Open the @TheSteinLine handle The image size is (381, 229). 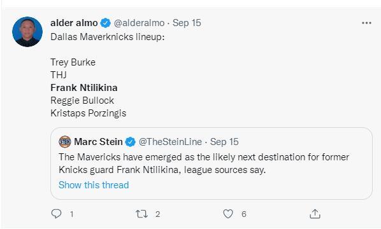pos(170,142)
